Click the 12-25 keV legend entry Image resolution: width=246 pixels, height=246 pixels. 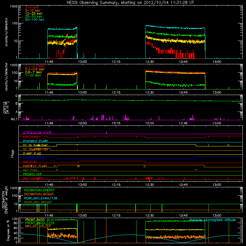34,14
